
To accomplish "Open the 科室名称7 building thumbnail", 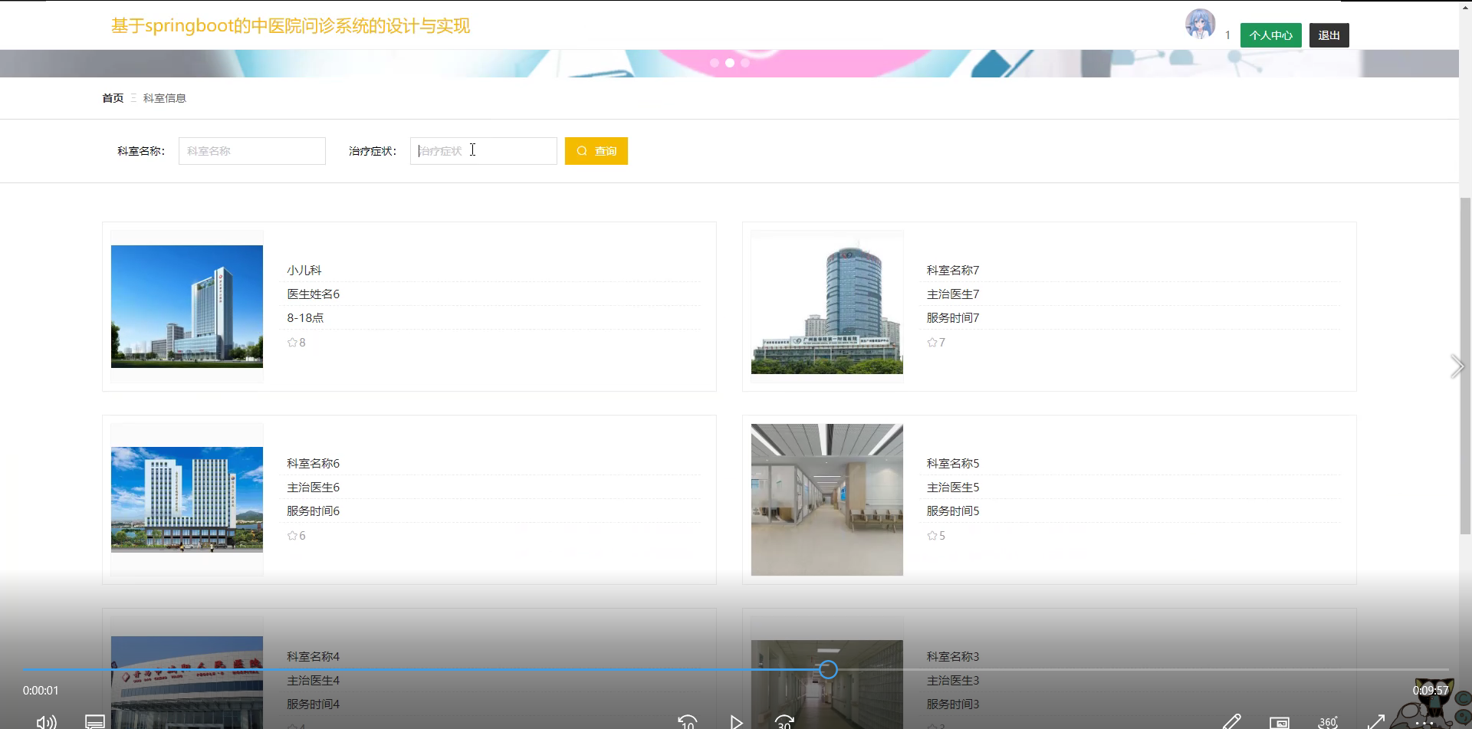I will [x=827, y=307].
